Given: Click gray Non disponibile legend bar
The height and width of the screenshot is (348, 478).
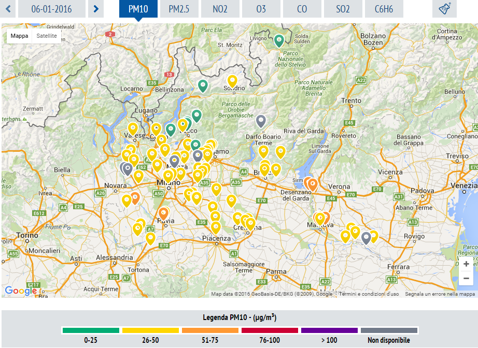Looking at the screenshot, I should click(x=389, y=330).
